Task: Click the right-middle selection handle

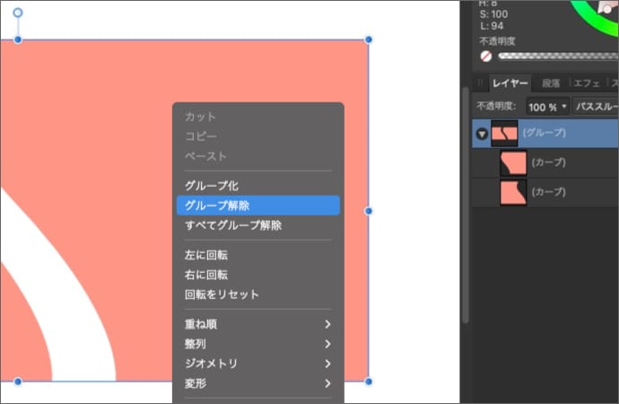Action: pyautogui.click(x=369, y=211)
